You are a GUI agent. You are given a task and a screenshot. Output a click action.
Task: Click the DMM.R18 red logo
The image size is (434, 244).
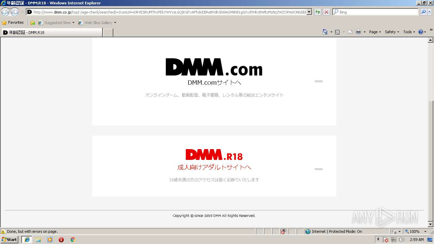tap(214, 155)
